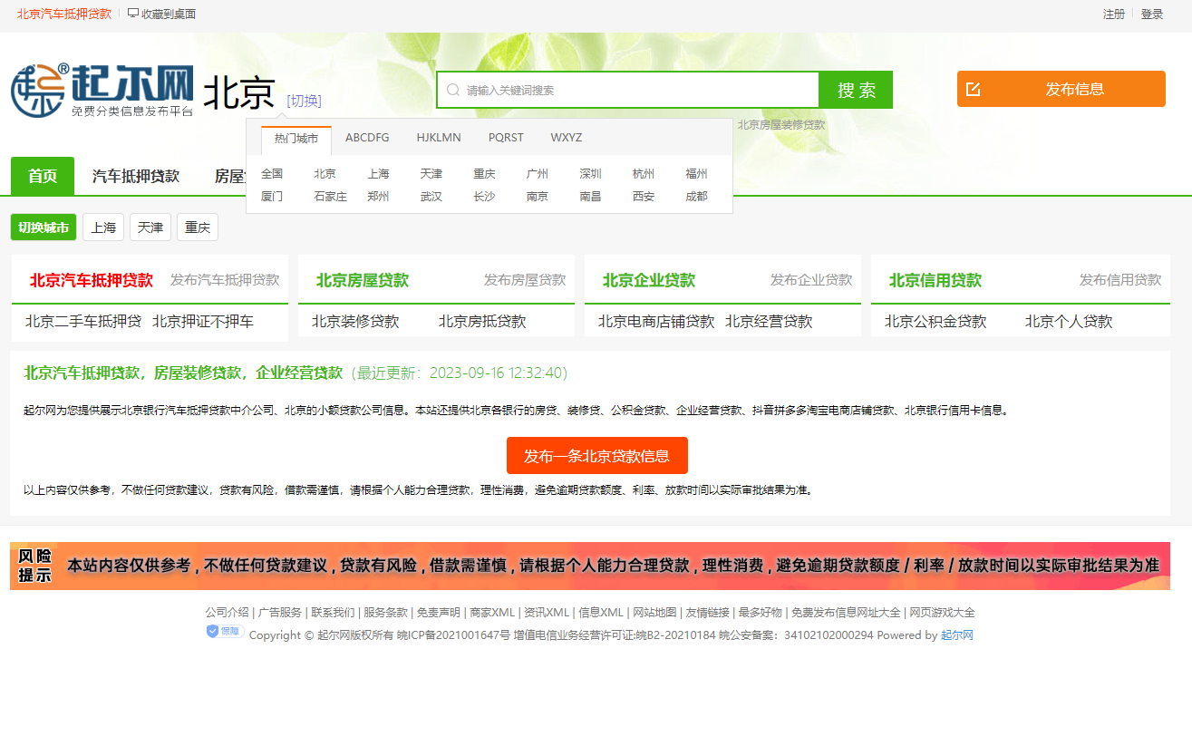Image resolution: width=1192 pixels, height=736 pixels.
Task: Open 北京房屋贷款 category heading
Action: pos(363,280)
